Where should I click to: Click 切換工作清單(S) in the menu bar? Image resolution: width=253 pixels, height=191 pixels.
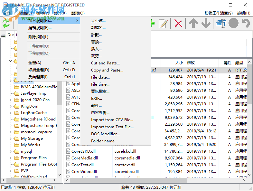[219, 13]
